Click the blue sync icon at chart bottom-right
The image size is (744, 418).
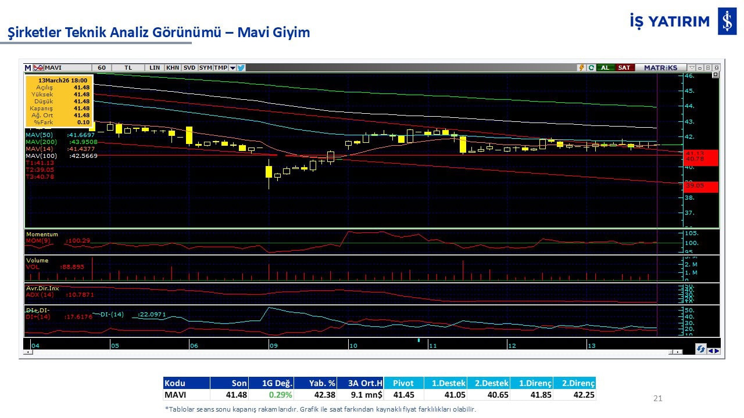click(x=701, y=349)
